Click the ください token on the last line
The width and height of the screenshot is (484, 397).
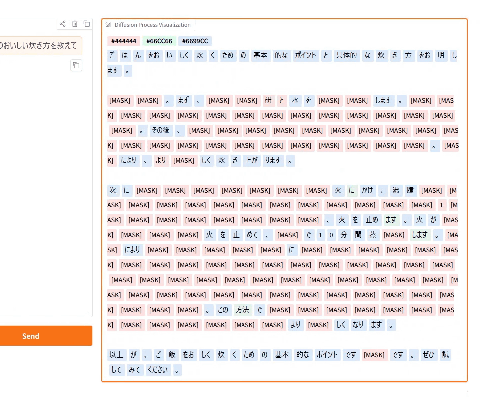[x=158, y=370]
